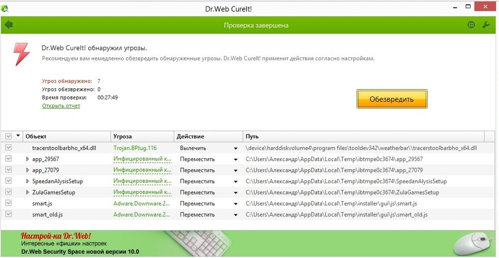Sort by the Объект column header

[66, 136]
